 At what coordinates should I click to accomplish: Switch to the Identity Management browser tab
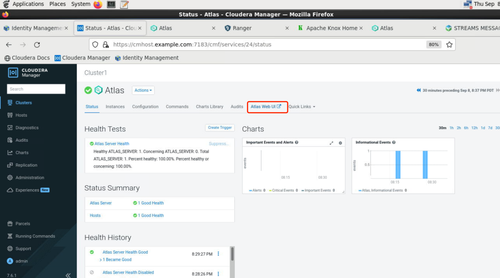click(x=35, y=28)
